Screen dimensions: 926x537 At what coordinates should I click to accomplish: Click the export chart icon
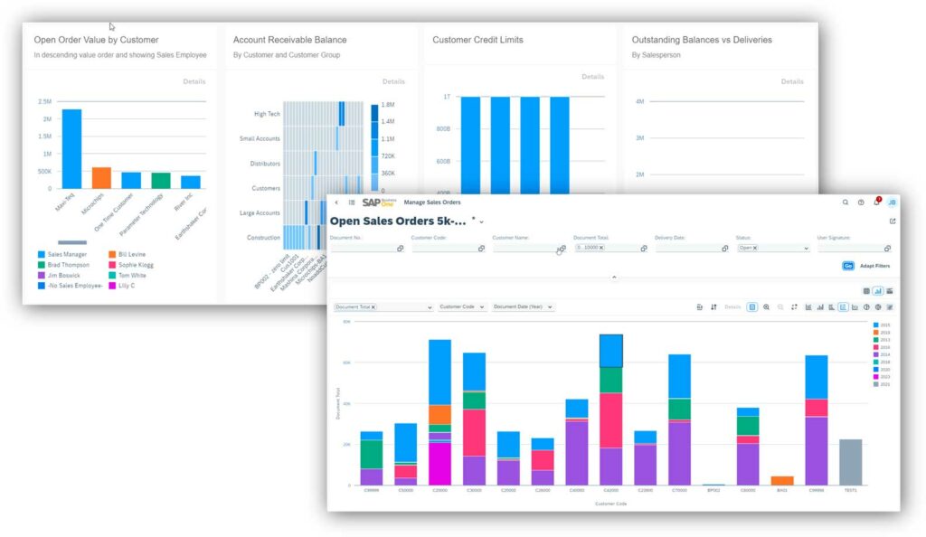[x=701, y=306]
